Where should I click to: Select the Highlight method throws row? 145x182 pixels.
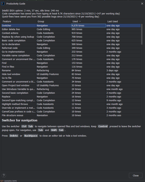click(x=71, y=104)
